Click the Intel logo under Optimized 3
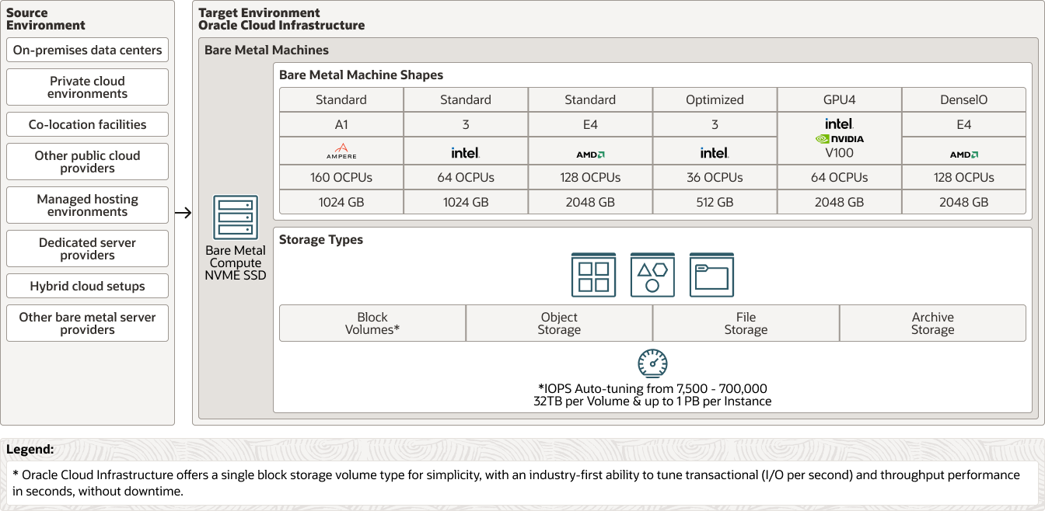The height and width of the screenshot is (511, 1045). tap(715, 153)
